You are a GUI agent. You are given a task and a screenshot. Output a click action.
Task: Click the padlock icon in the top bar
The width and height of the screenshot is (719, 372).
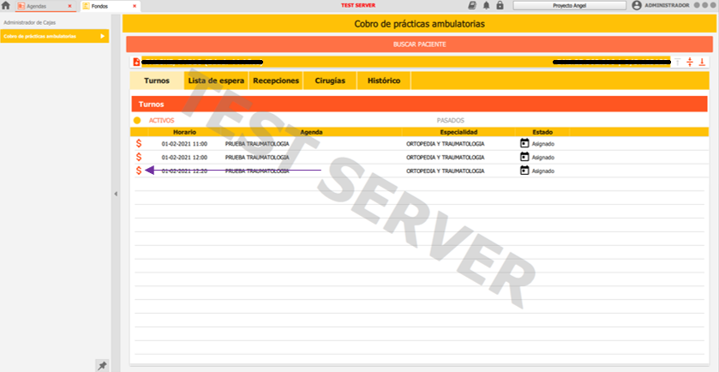coord(500,5)
